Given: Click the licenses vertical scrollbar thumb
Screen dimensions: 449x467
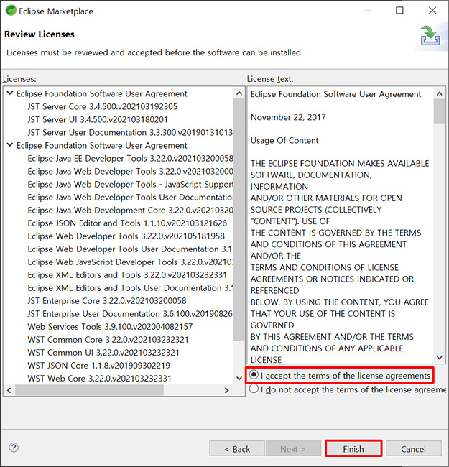Looking at the screenshot, I should tap(239, 219).
